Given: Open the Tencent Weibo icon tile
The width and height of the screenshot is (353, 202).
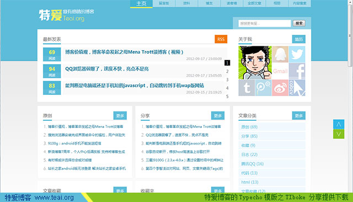Looking at the screenshot, I should coord(264,88).
